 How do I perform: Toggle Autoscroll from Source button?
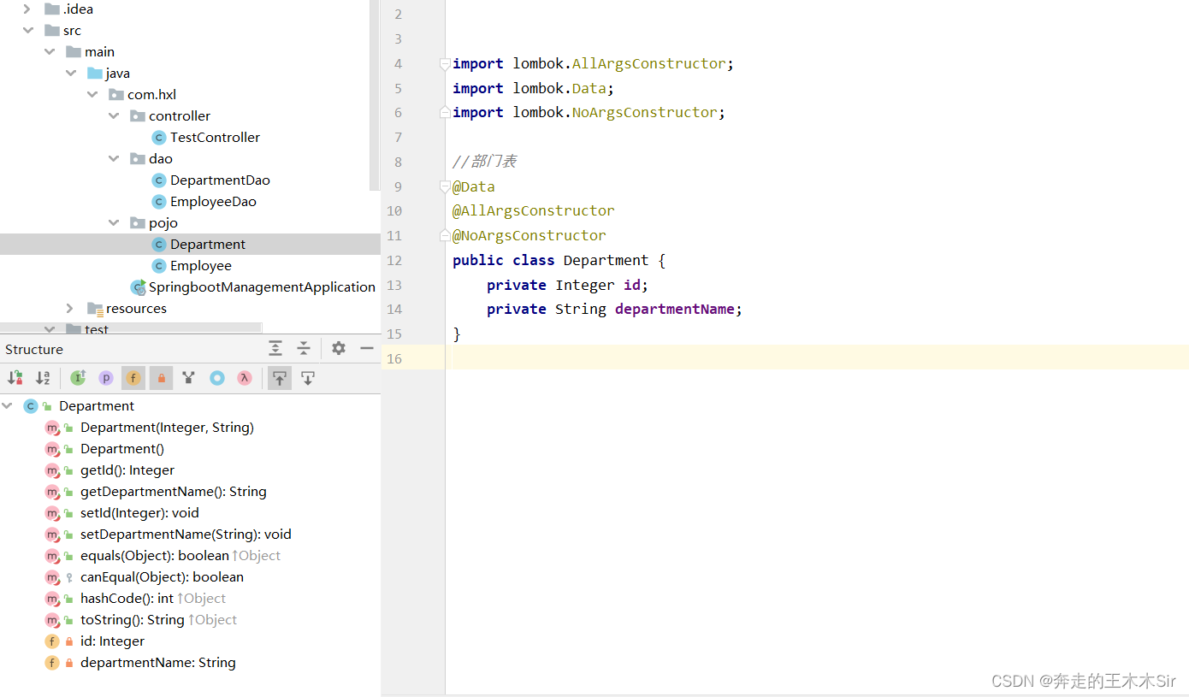click(x=308, y=377)
